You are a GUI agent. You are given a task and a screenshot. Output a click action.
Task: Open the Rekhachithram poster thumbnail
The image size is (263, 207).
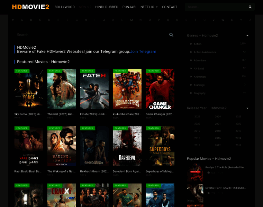(x=94, y=146)
